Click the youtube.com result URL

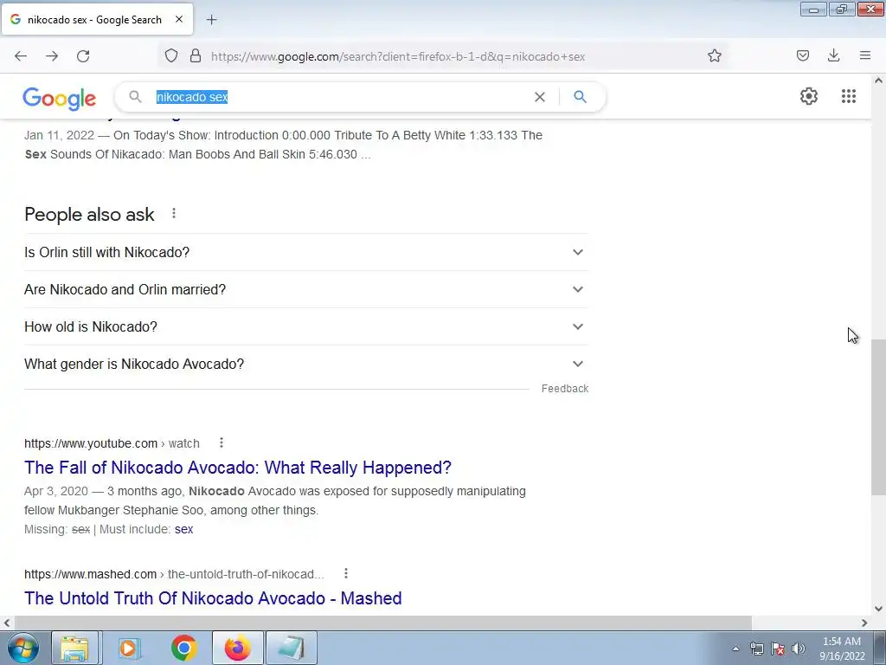pos(112,443)
